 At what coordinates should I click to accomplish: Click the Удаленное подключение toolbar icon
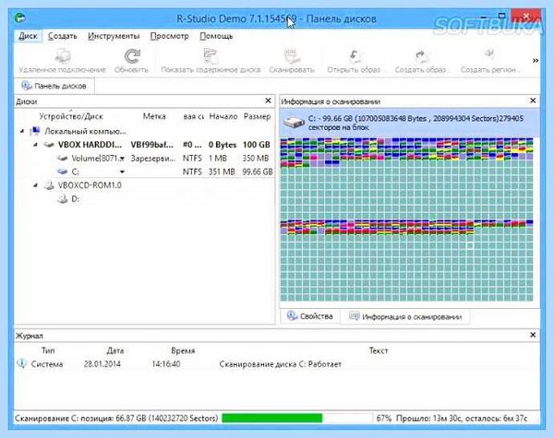coord(63,56)
